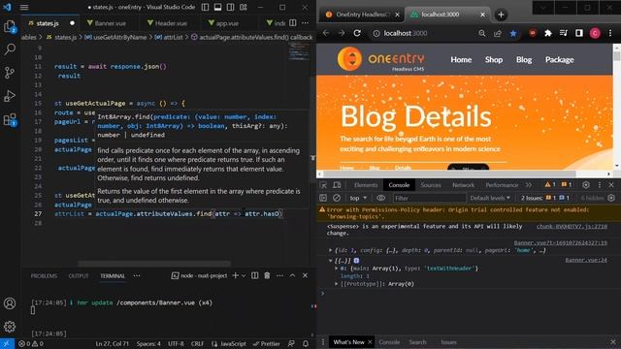Click Package in the website navigation

559,60
